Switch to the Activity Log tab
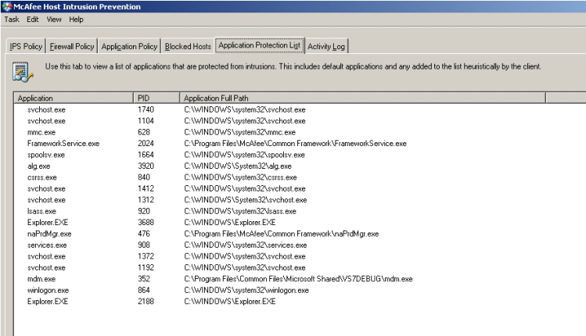 pyautogui.click(x=326, y=46)
